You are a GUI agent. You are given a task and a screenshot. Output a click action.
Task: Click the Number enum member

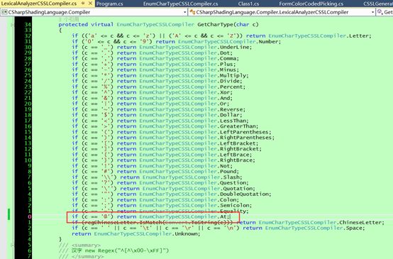[269, 42]
